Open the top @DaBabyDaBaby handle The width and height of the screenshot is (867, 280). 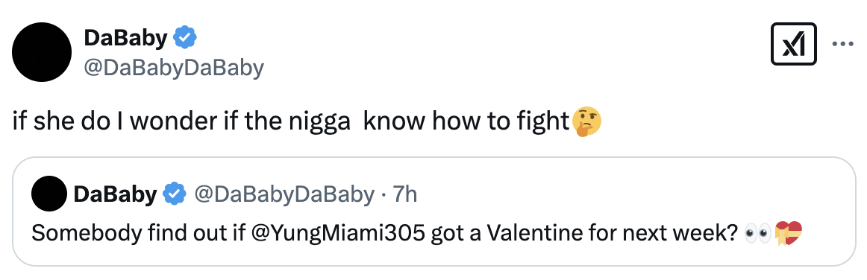tap(174, 67)
